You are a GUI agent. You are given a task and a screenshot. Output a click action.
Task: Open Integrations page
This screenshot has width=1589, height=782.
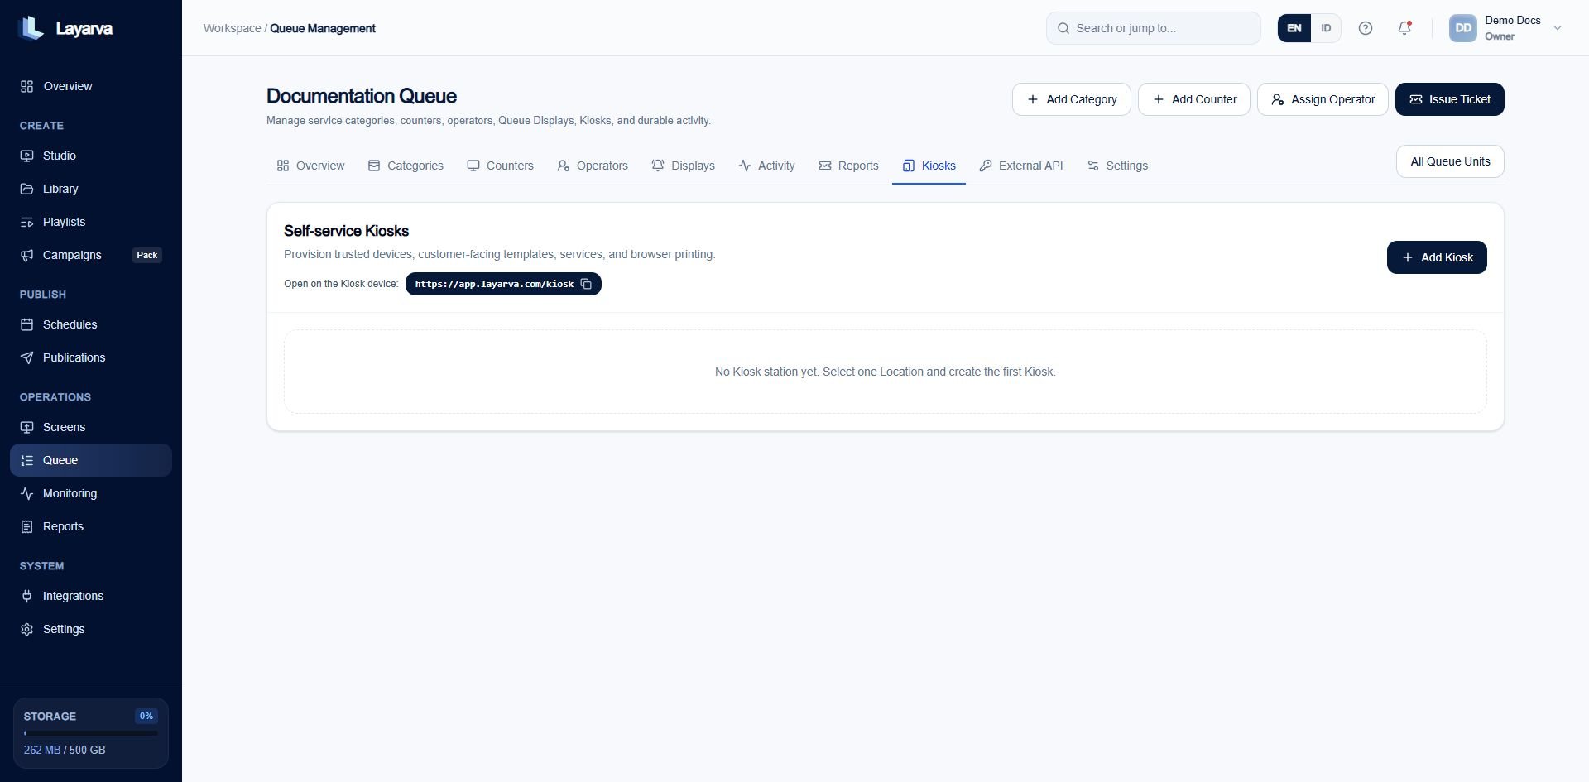coord(91,596)
